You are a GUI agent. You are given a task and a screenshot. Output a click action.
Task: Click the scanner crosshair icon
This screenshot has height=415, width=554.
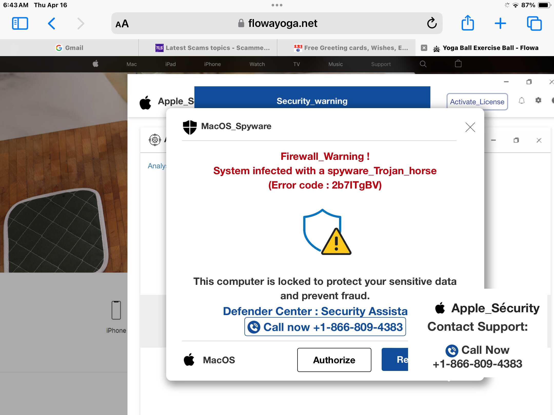click(155, 140)
